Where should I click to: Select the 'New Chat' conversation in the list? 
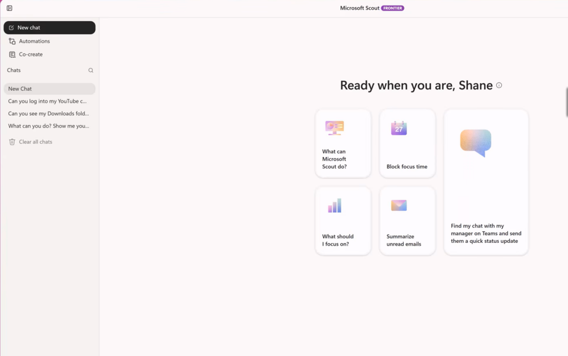tap(49, 89)
